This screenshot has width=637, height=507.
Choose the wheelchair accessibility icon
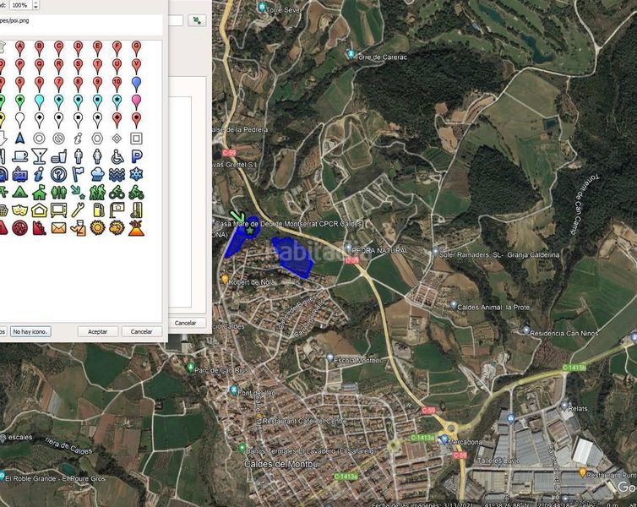coord(117,156)
